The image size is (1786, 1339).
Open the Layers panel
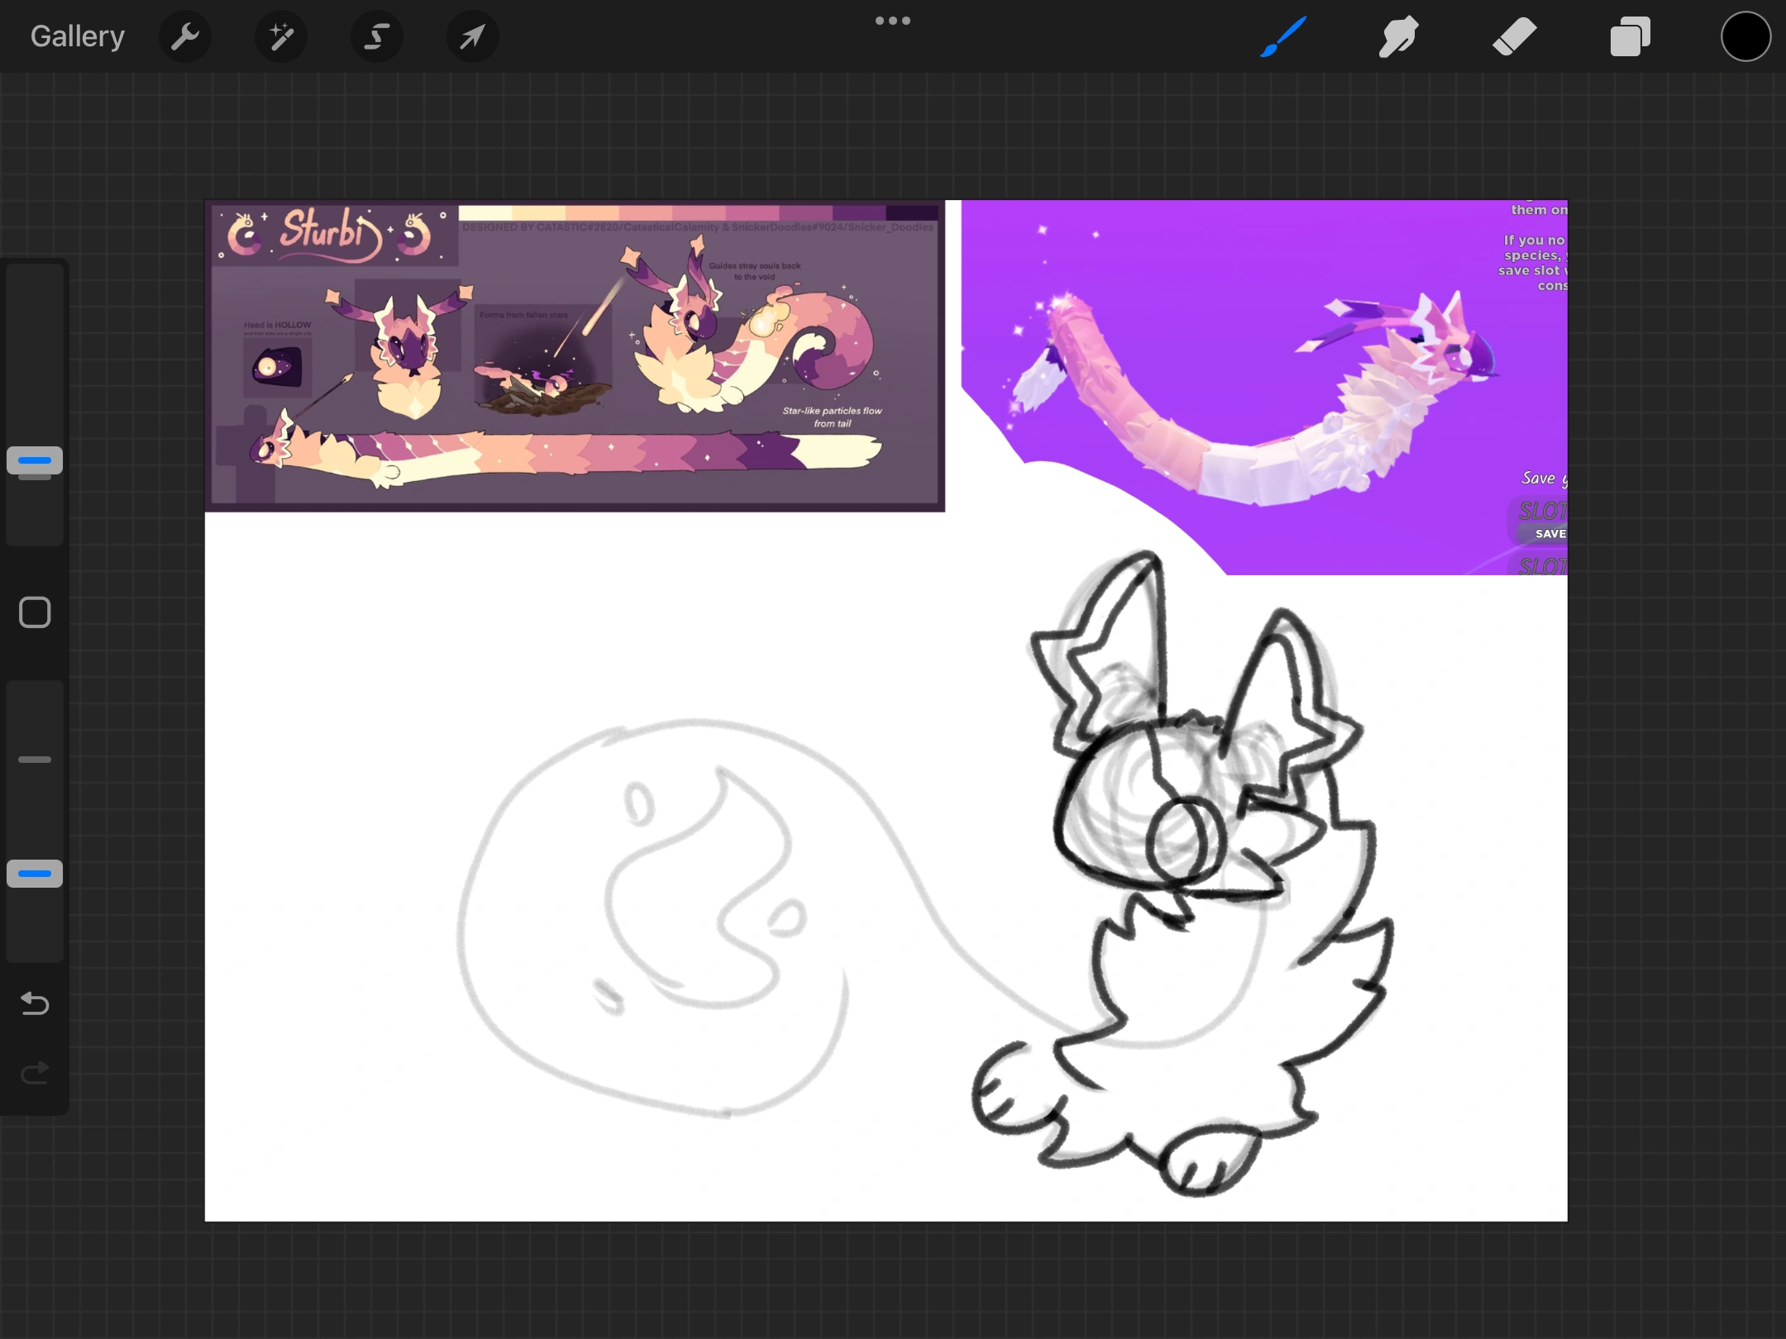click(x=1630, y=36)
